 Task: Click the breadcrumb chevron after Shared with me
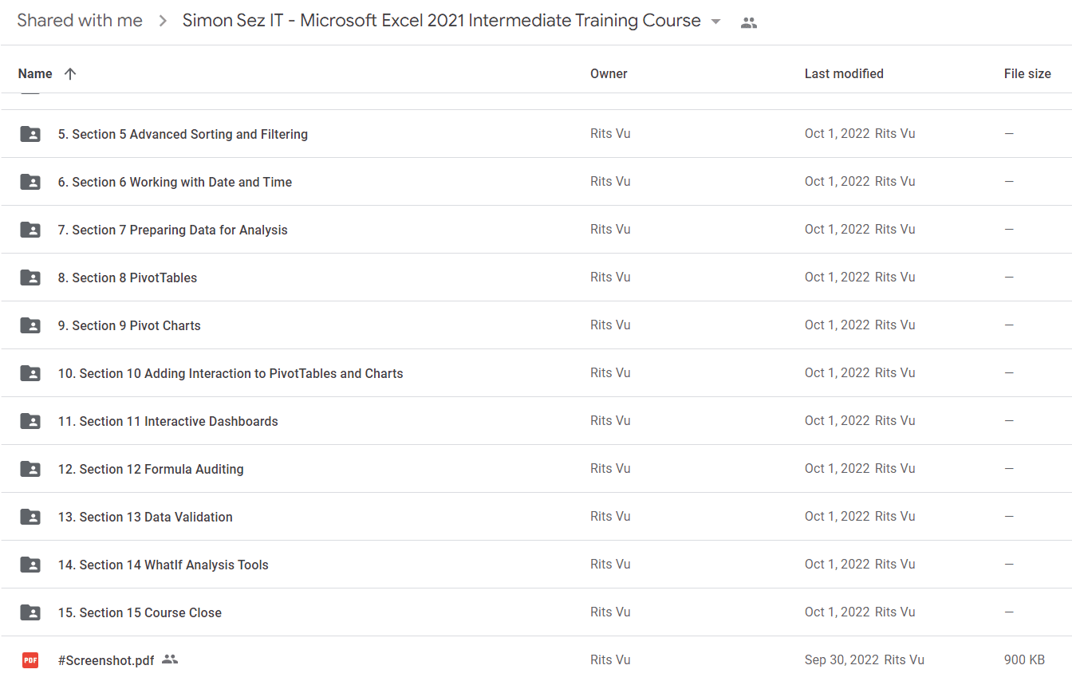pyautogui.click(x=163, y=22)
